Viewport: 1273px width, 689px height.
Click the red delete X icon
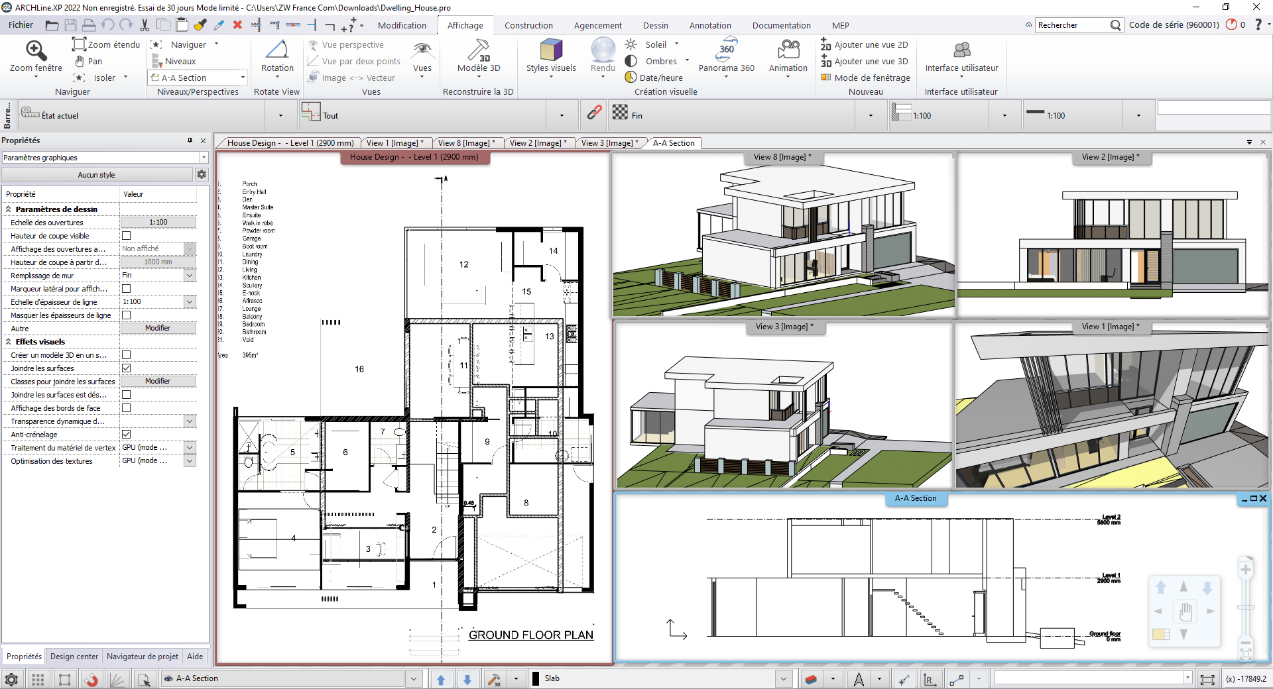[x=237, y=25]
